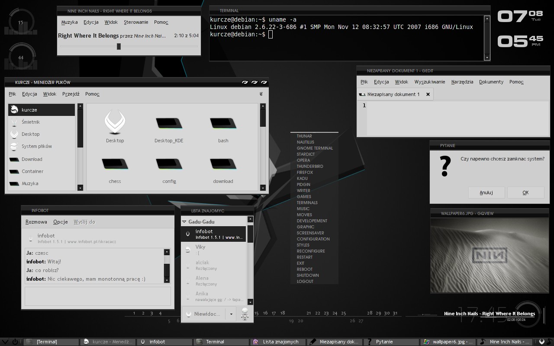Open the Sterowanie menu in the music player
The height and width of the screenshot is (346, 554).
click(x=136, y=22)
